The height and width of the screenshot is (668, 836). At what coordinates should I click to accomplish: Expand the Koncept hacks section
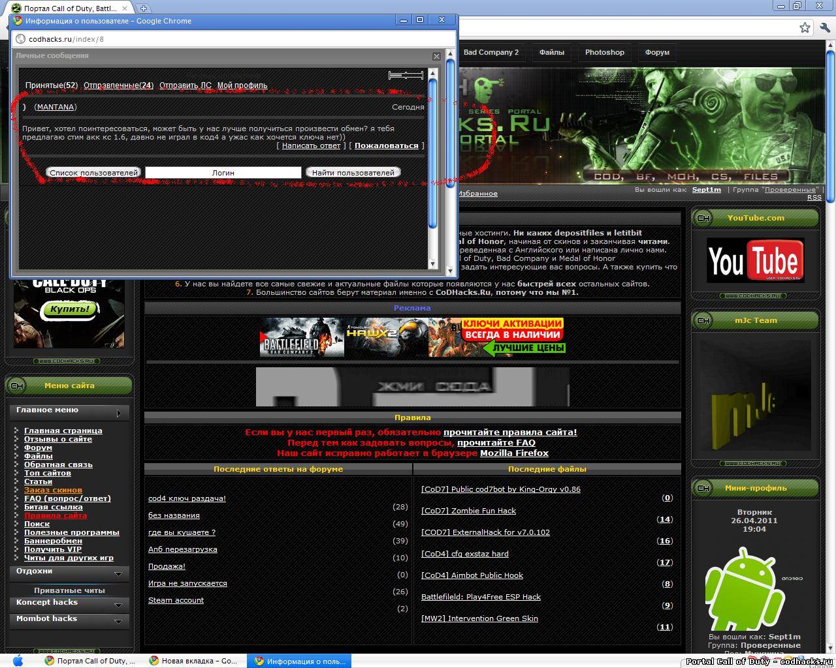pos(118,605)
